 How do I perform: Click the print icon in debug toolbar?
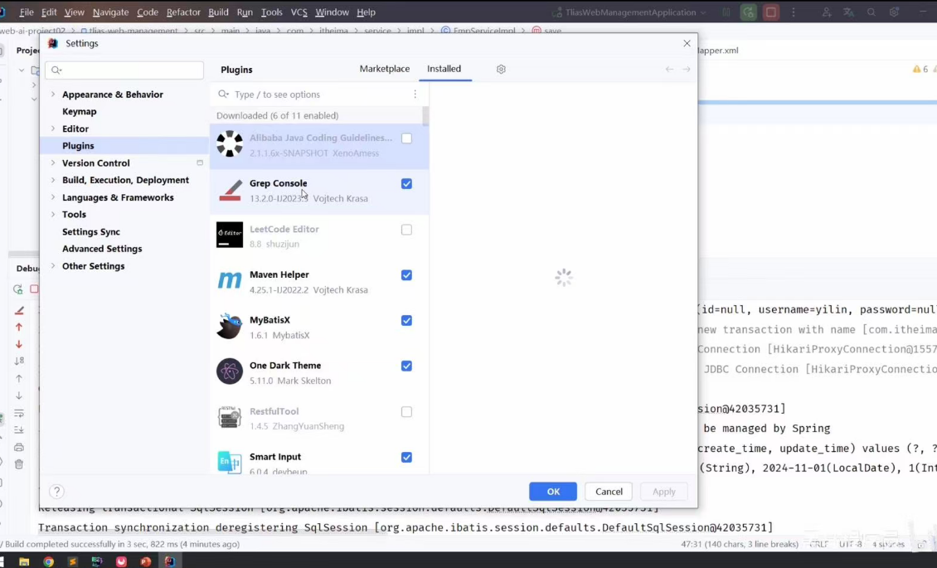(19, 448)
